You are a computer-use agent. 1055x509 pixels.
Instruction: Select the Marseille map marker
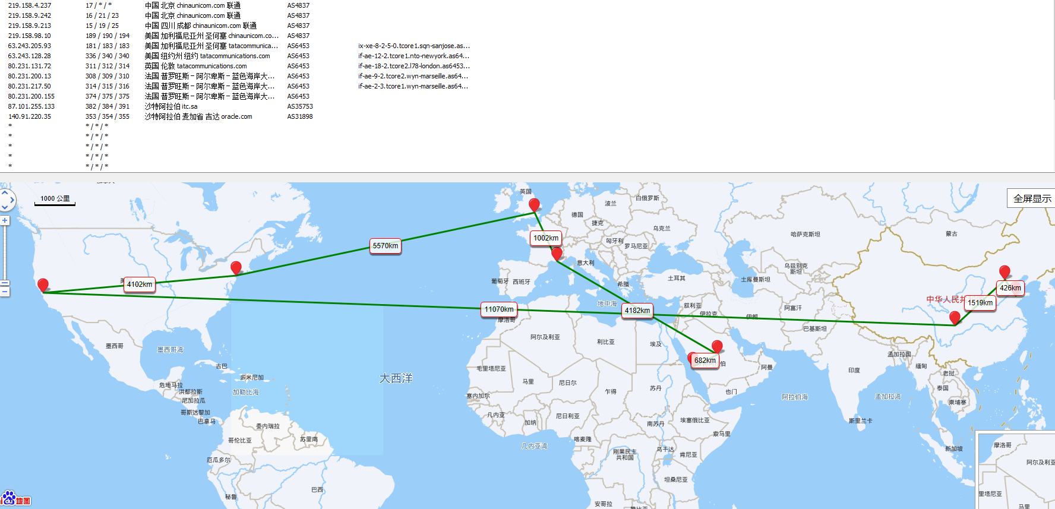557,254
